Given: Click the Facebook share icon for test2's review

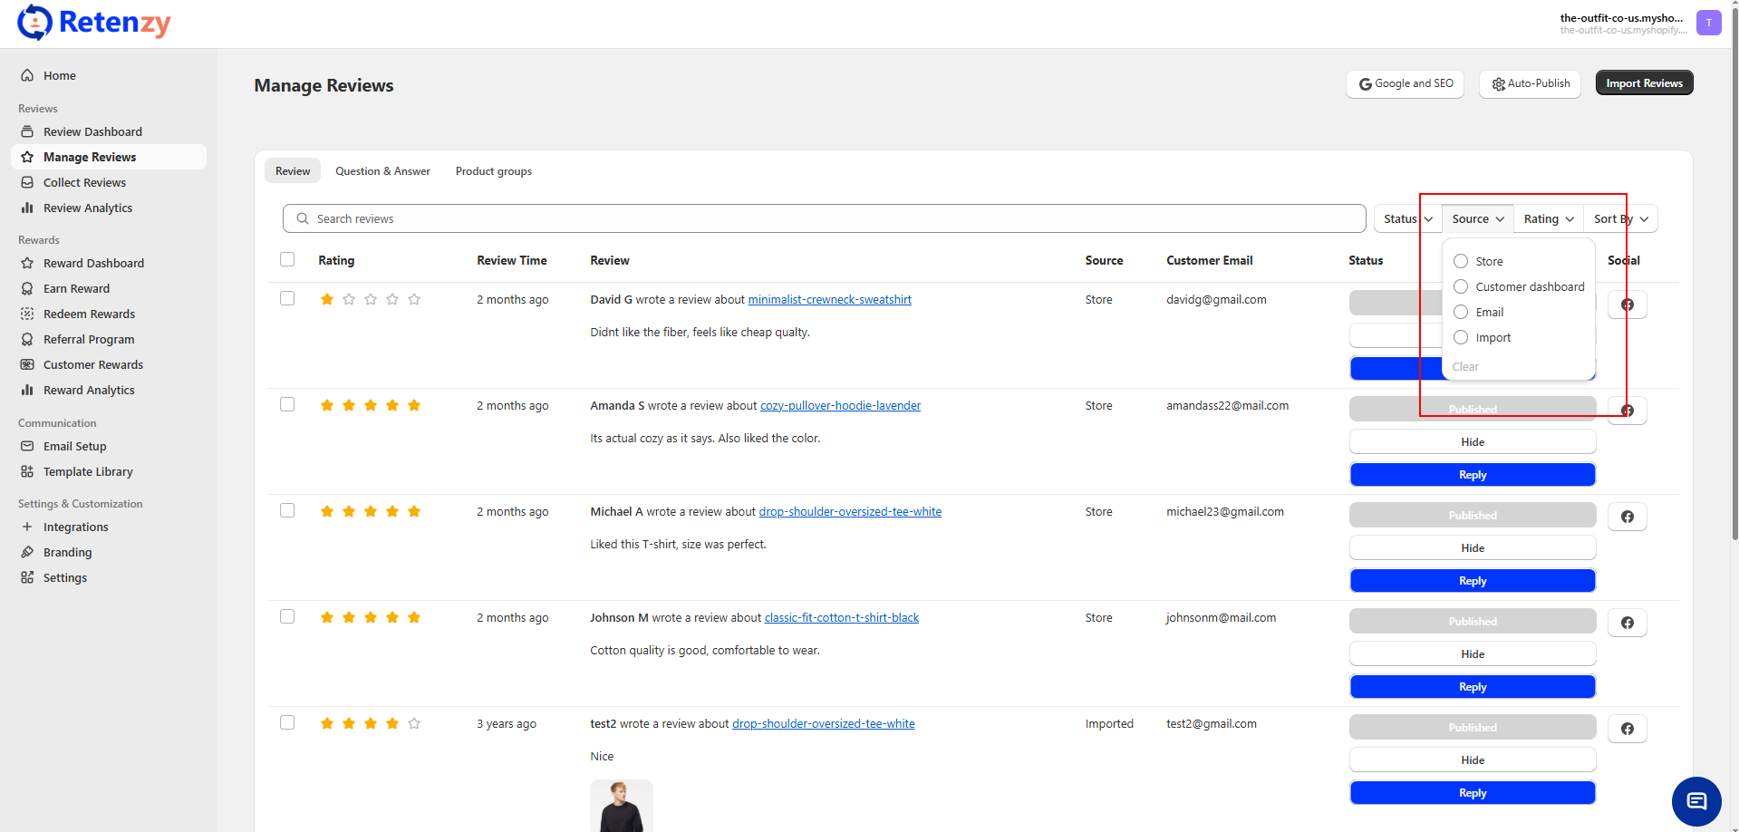Looking at the screenshot, I should pos(1627,729).
